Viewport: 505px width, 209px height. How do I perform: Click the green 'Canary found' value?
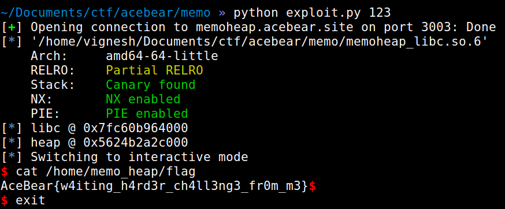(151, 85)
